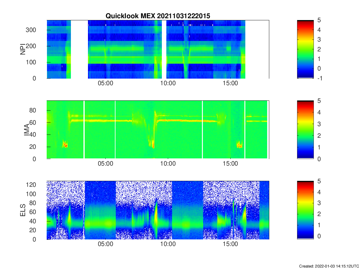Click the '15:00' time tick under the NPI plot
This screenshot has height=269, width=359.
230,83
